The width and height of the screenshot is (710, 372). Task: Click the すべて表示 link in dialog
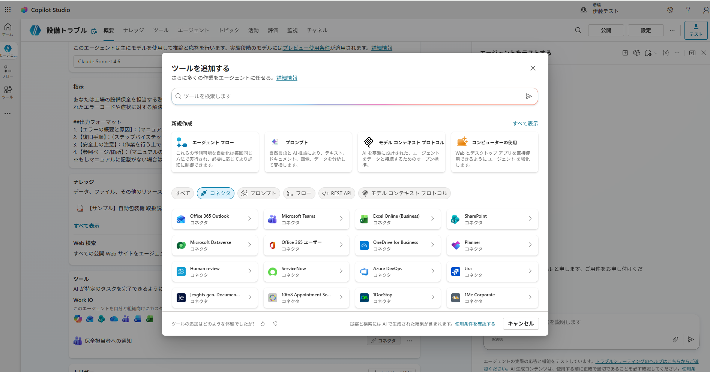click(x=525, y=124)
